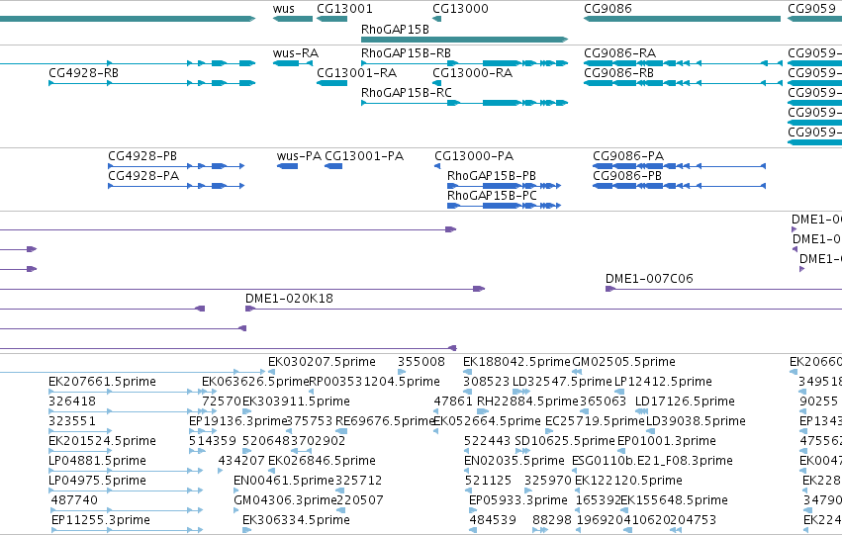This screenshot has height=535, width=842.
Task: Click the CG13000-PA protein label
Action: (474, 156)
